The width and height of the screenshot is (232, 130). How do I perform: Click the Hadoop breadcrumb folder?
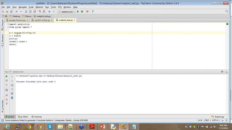[15, 16]
